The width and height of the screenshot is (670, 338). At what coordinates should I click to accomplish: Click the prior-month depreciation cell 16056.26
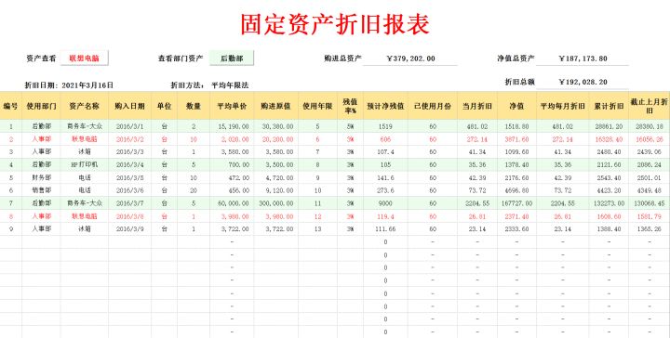pyautogui.click(x=650, y=139)
